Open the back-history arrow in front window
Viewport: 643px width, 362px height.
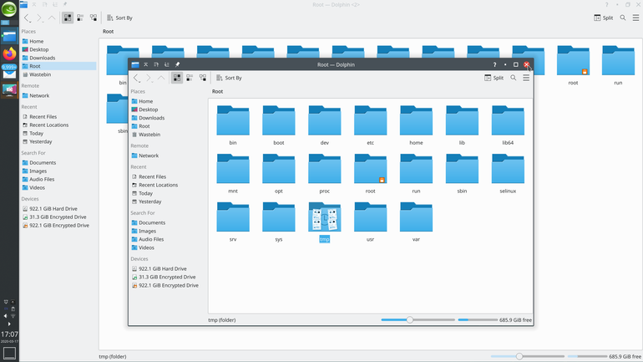[x=137, y=78]
